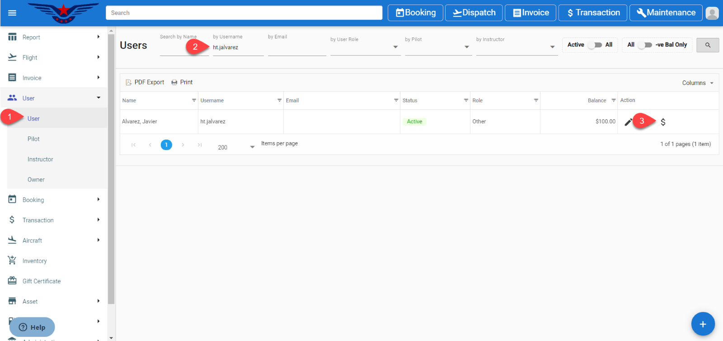
Task: Click the dollar sign action icon
Action: click(x=663, y=122)
